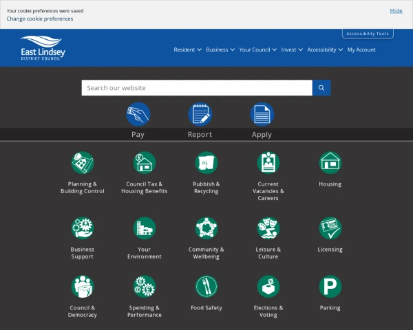Expand the Resident dropdown menu
The height and width of the screenshot is (330, 413).
click(187, 50)
